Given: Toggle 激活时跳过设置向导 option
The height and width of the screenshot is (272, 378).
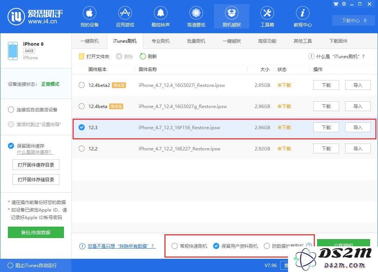Looking at the screenshot, I should (x=11, y=124).
